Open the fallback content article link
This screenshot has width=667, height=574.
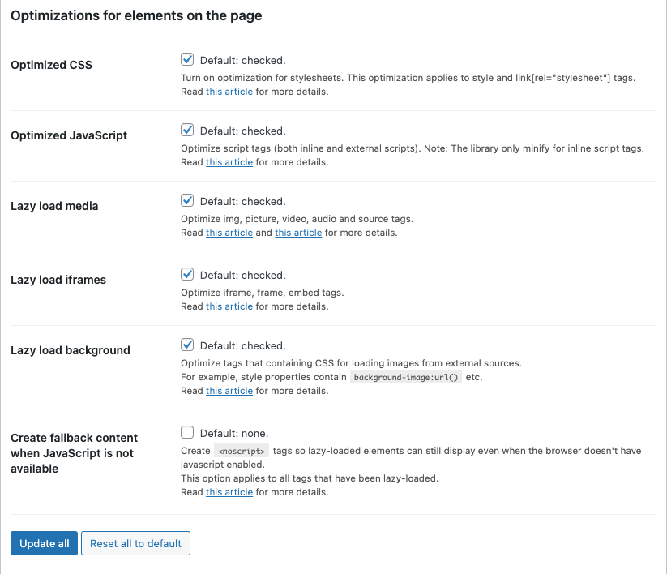coord(229,491)
